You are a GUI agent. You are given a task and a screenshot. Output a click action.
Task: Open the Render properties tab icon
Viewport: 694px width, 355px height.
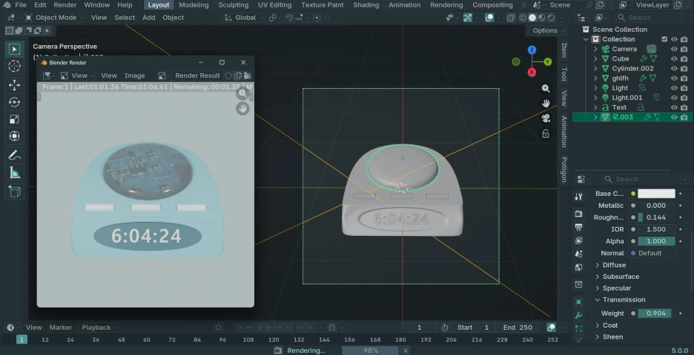(x=578, y=214)
